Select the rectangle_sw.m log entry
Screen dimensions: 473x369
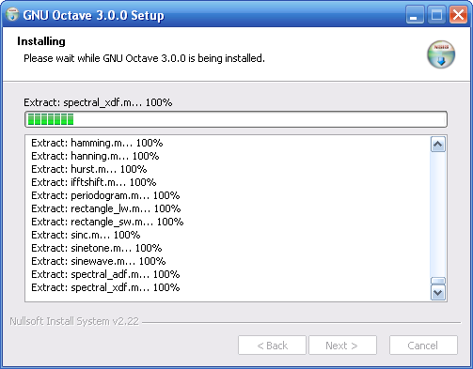tap(107, 222)
